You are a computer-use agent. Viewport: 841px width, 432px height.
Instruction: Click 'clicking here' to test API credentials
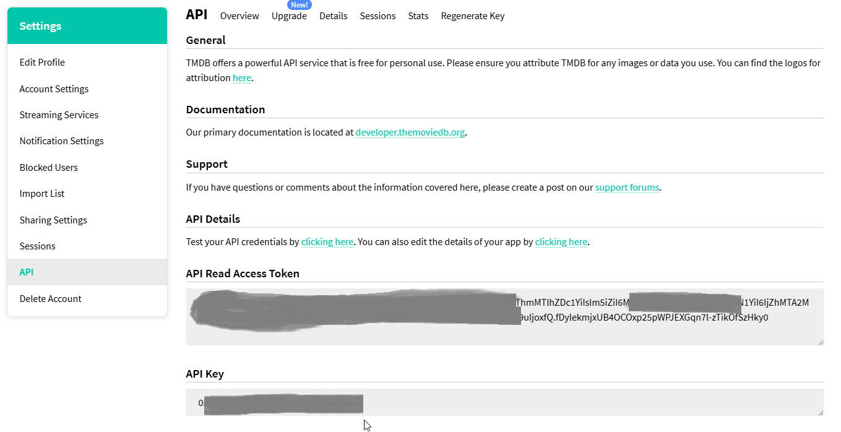coord(327,242)
